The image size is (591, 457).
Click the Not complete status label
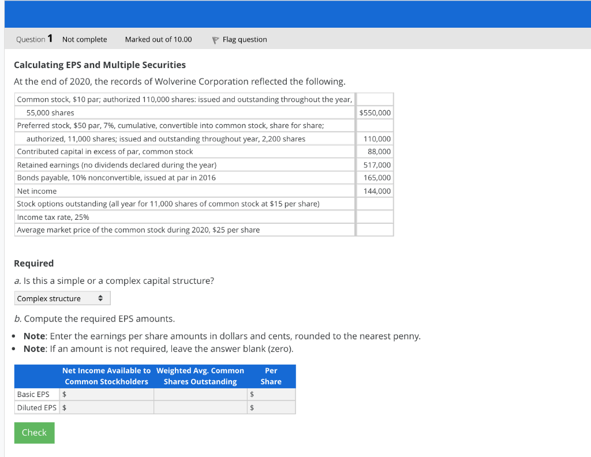[84, 39]
